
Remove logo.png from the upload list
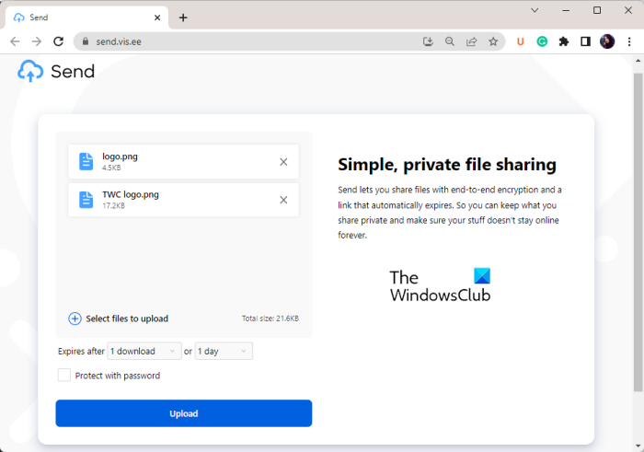pyautogui.click(x=283, y=162)
